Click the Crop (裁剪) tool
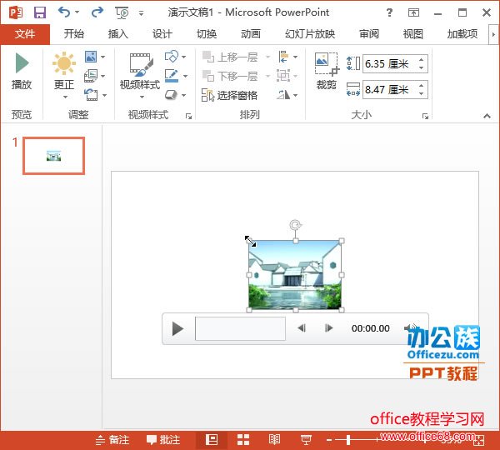The image size is (500, 450). (327, 71)
